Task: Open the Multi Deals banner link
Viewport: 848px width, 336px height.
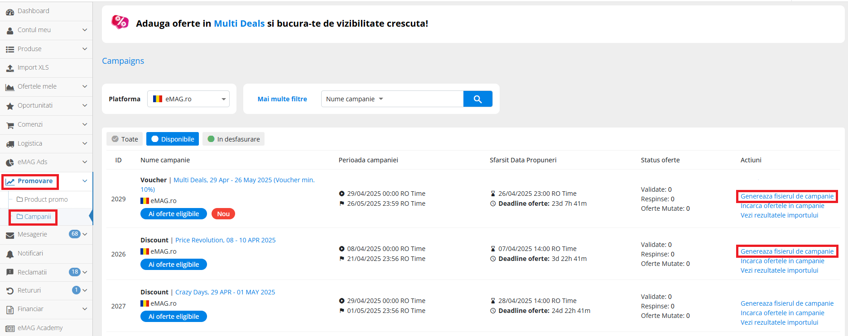Action: 239,24
